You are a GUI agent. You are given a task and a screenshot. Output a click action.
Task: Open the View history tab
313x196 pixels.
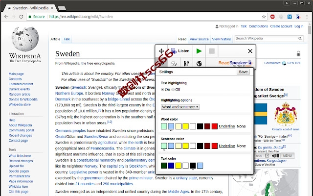222,39
